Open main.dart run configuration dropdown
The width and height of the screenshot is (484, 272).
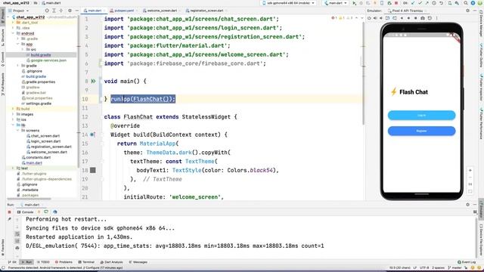click(x=336, y=3)
